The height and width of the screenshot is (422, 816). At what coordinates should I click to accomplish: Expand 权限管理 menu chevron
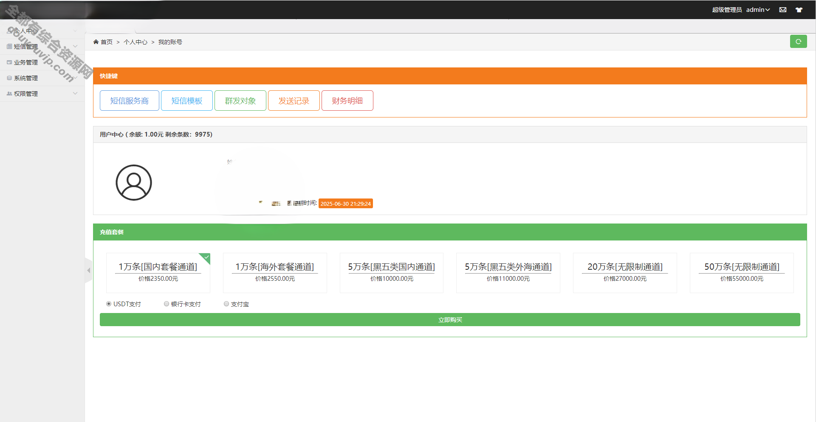point(75,93)
